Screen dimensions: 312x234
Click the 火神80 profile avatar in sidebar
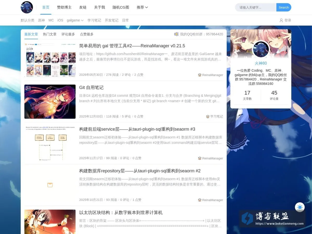click(x=261, y=49)
